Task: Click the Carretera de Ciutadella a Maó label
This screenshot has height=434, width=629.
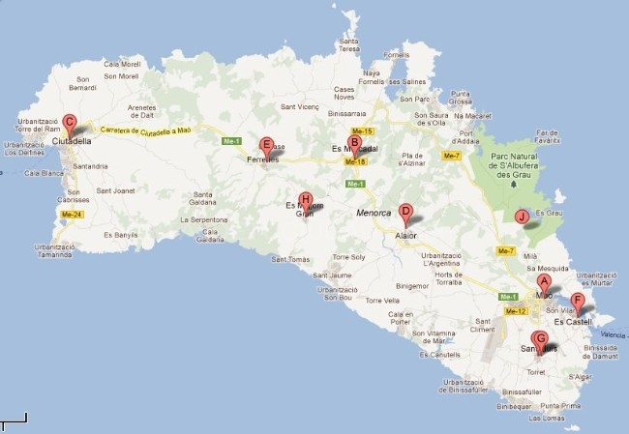Action: click(145, 131)
